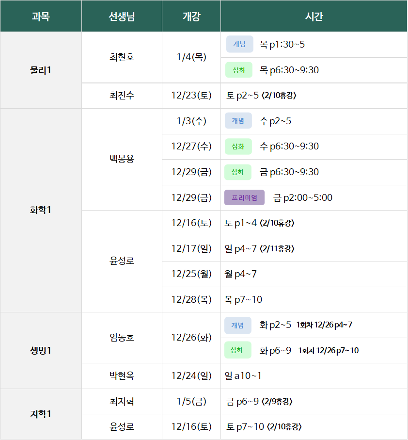Choose the 심화 badge beside 금 p6:30~9:30
The width and height of the screenshot is (408, 440).
click(238, 172)
